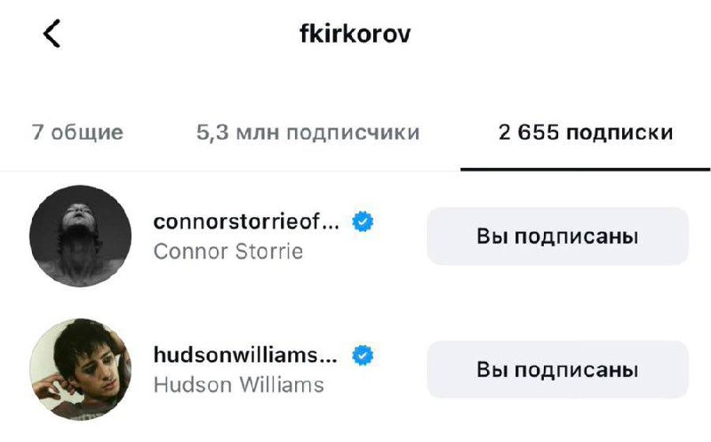Toggle Вы подписаны for Hudson Williams

coord(558,369)
